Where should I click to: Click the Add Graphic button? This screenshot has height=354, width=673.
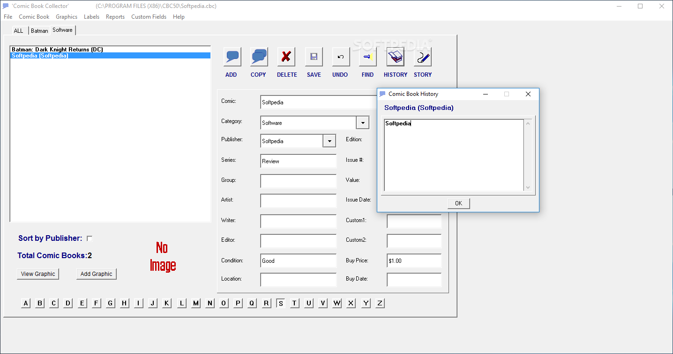pyautogui.click(x=96, y=274)
